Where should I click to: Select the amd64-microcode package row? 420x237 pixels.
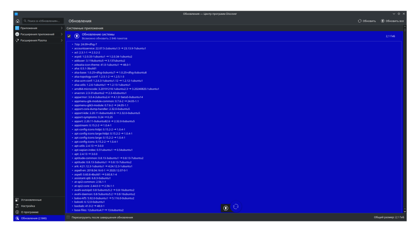click(116, 89)
